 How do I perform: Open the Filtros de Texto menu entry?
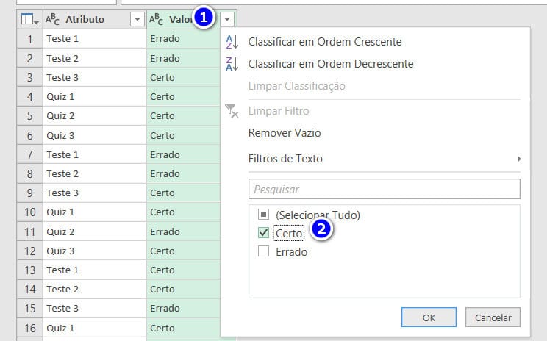click(285, 159)
